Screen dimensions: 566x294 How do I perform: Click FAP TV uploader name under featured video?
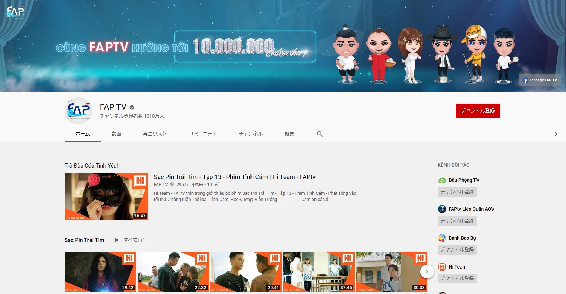click(161, 184)
